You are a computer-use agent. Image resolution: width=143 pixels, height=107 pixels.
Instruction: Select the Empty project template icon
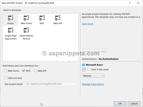point(11,18)
